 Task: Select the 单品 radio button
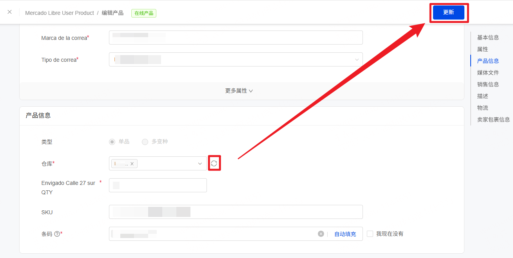point(112,142)
